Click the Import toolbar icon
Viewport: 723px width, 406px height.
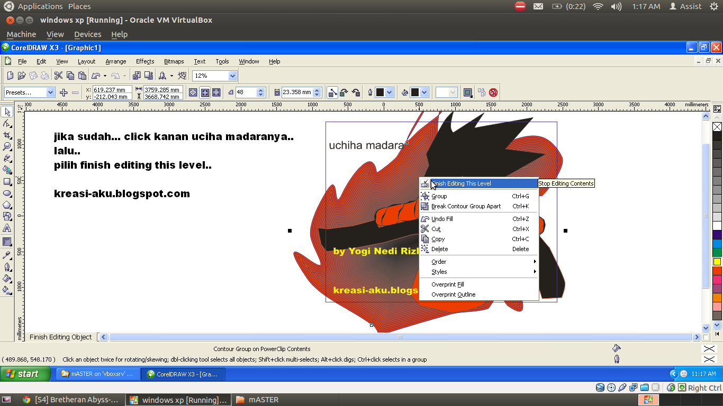137,76
